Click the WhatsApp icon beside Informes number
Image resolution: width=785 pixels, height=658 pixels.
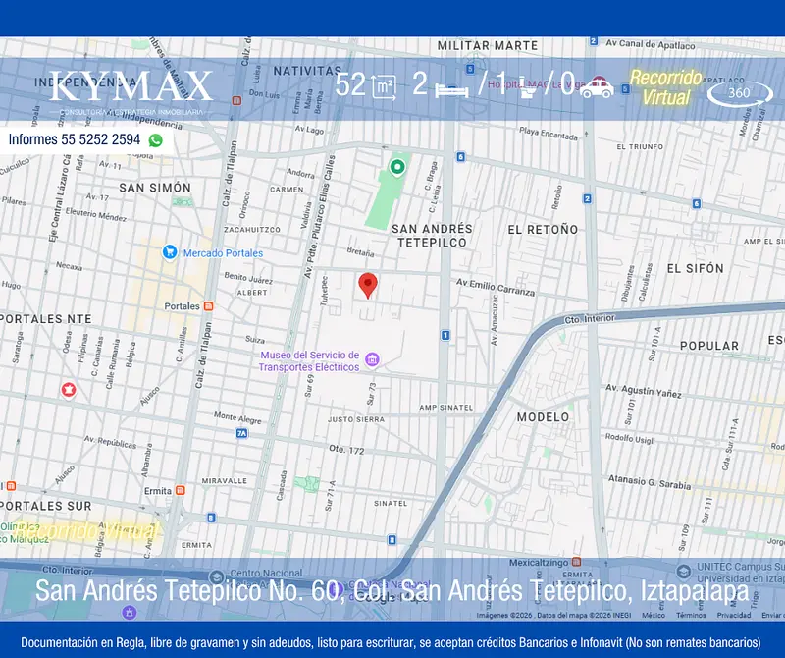pyautogui.click(x=156, y=140)
